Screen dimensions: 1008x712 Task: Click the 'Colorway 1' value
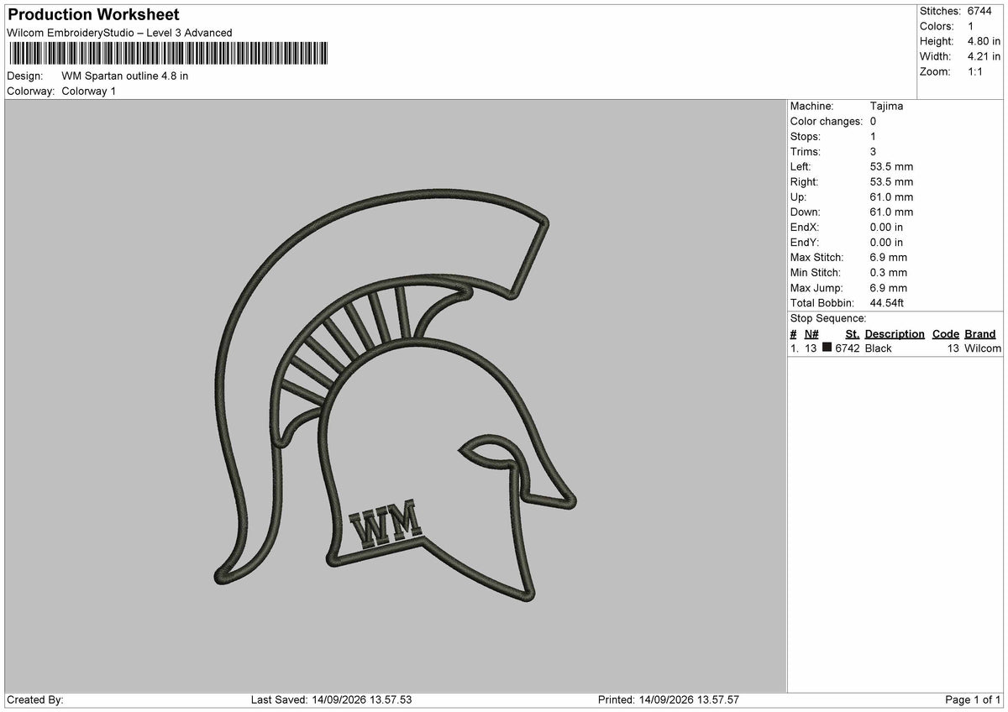[89, 91]
